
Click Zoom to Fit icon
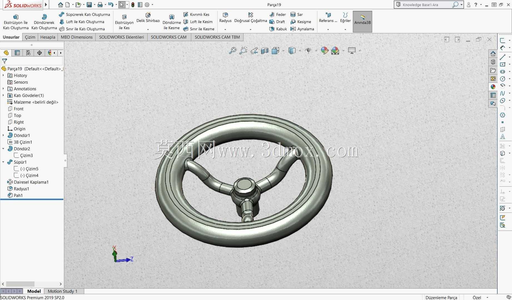coord(232,51)
